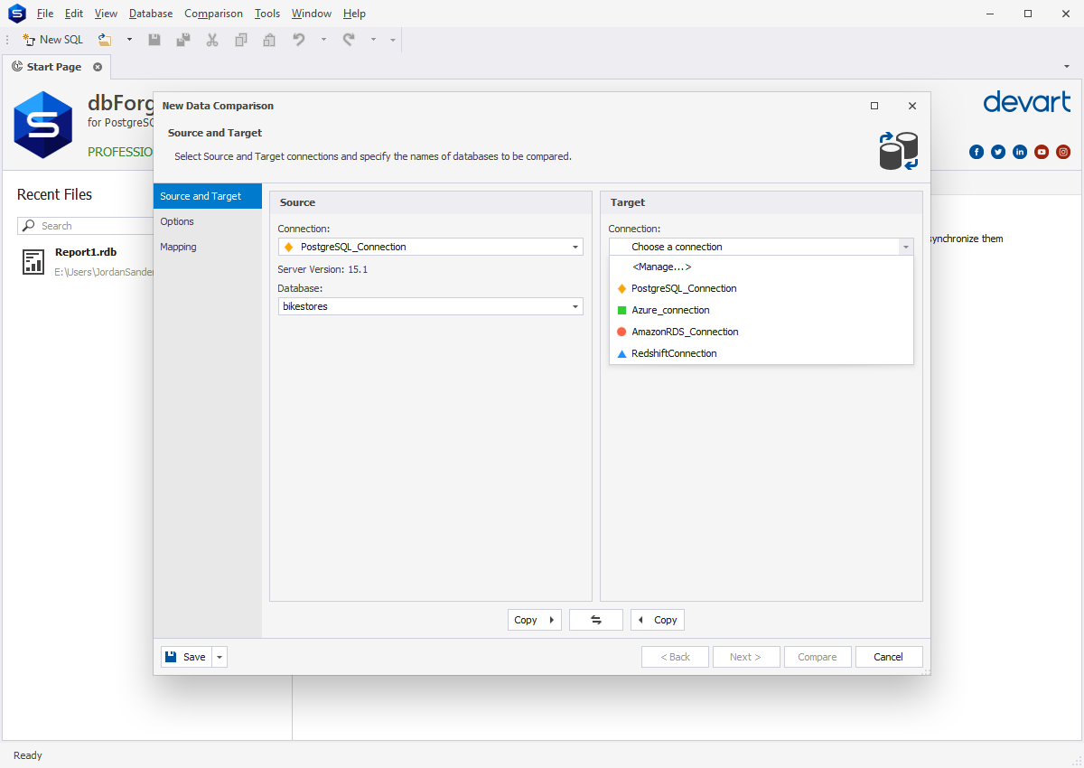
Task: Click the Cancel button
Action: pos(889,657)
